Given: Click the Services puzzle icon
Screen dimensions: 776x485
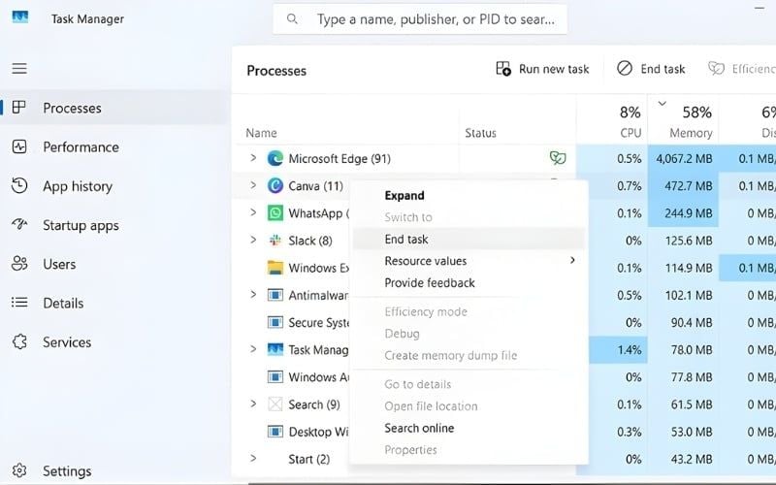Looking at the screenshot, I should point(18,341).
